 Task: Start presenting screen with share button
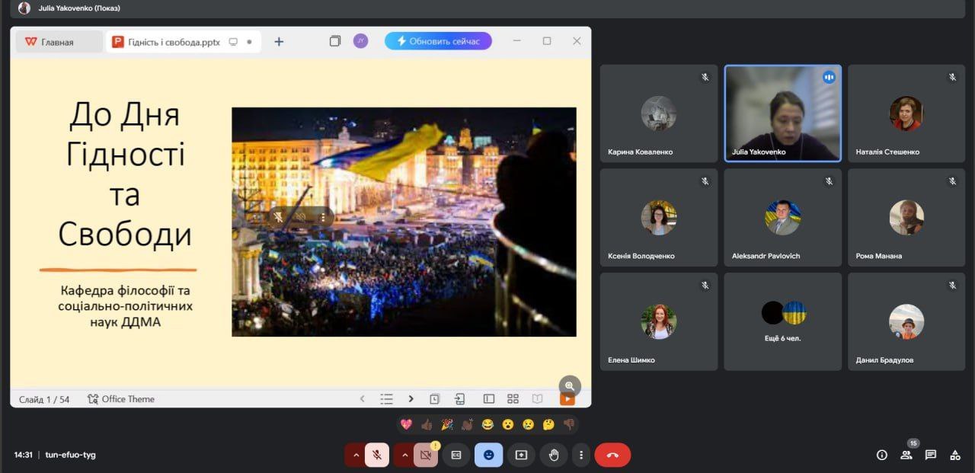(521, 455)
